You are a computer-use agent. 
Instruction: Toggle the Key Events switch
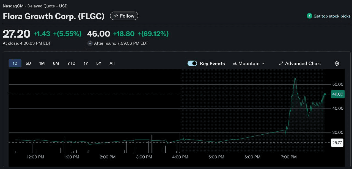click(x=192, y=63)
